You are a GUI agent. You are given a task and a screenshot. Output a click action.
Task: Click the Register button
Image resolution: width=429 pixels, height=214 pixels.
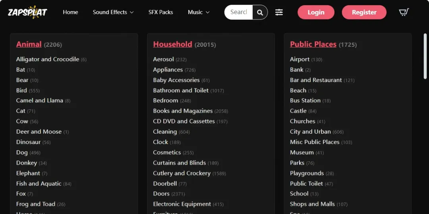364,12
